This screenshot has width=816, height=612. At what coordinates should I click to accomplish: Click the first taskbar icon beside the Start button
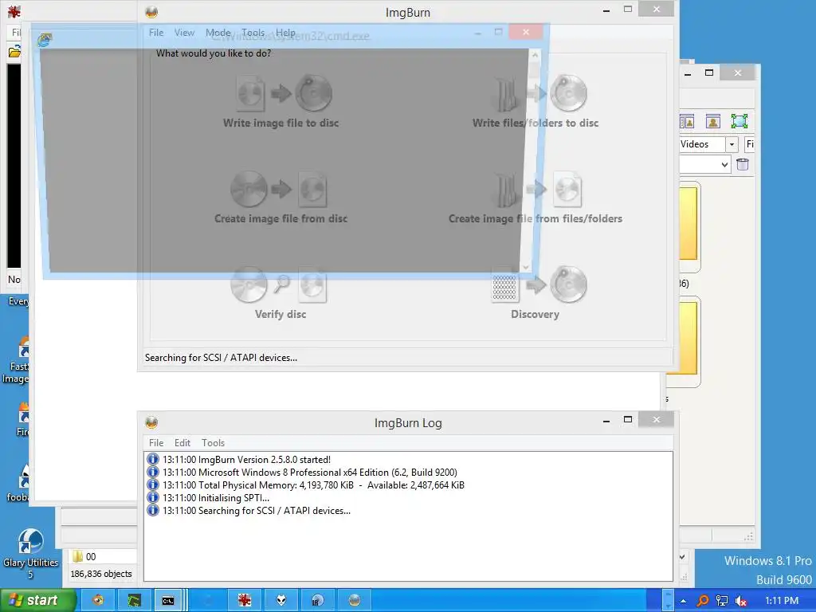click(x=98, y=600)
